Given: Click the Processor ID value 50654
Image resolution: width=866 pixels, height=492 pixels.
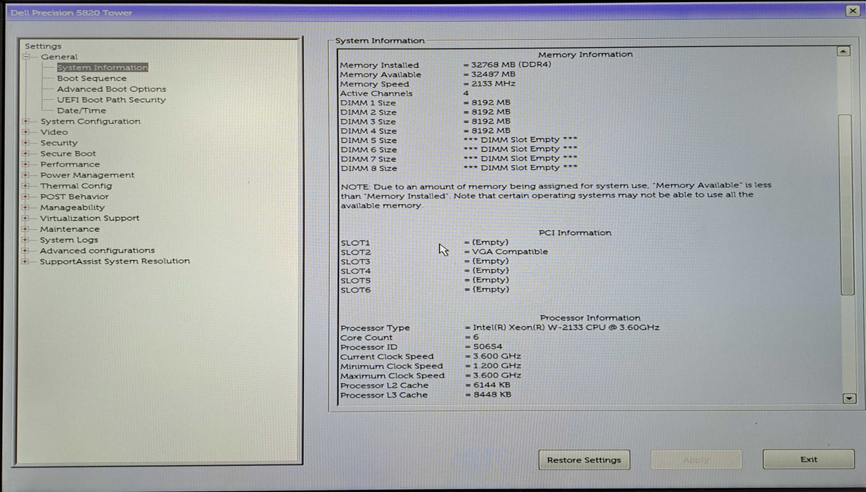Looking at the screenshot, I should click(483, 347).
